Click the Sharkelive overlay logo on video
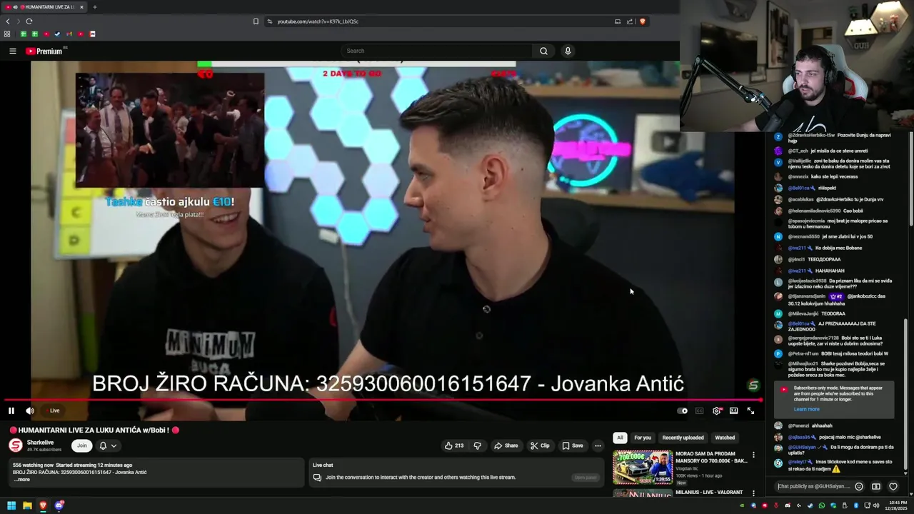Viewport: 914px width, 514px height. 753,385
